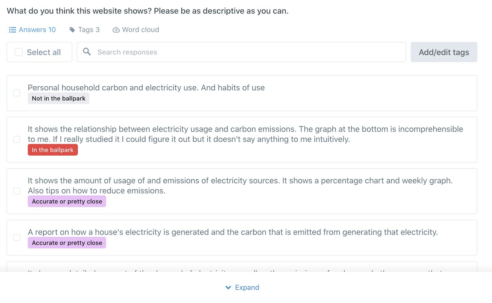
Task: Click the purple tag on the weekly graph response
Action: (x=67, y=201)
